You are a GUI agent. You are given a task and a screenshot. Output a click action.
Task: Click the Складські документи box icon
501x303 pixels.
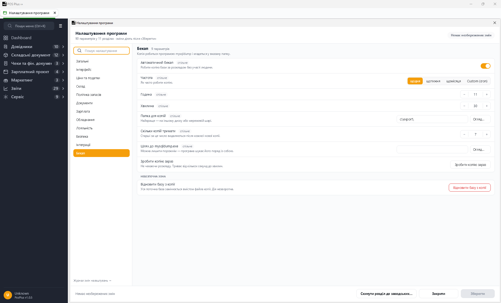[6, 55]
